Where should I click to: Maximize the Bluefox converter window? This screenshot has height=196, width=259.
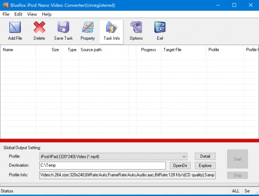coord(234,5)
